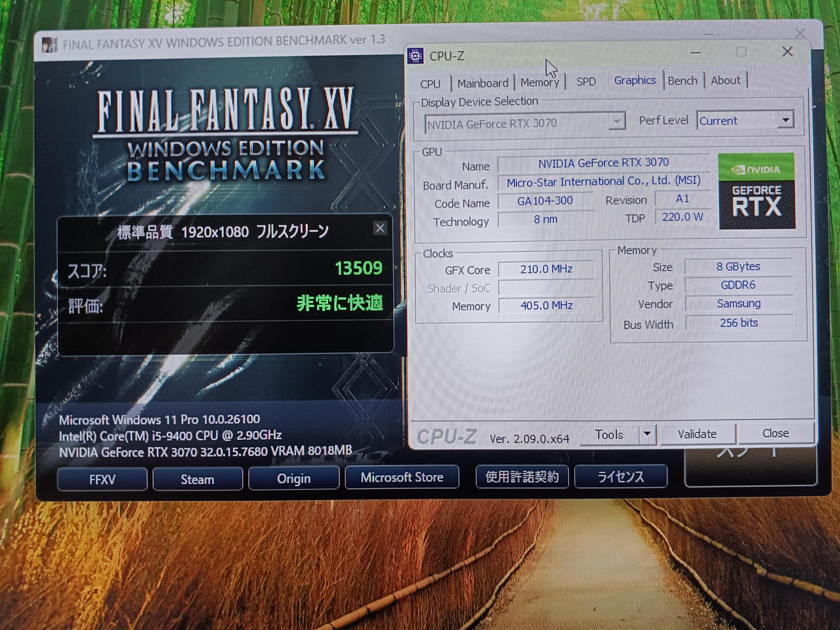Click the GPU Name field

603,162
